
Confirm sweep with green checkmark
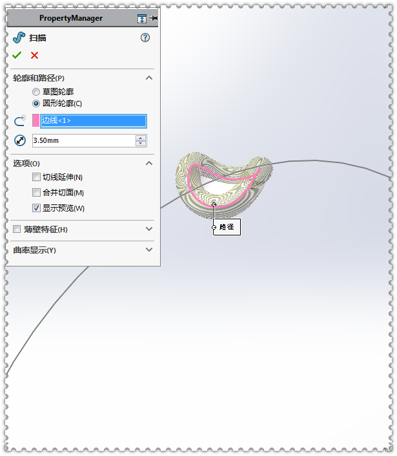(x=17, y=55)
